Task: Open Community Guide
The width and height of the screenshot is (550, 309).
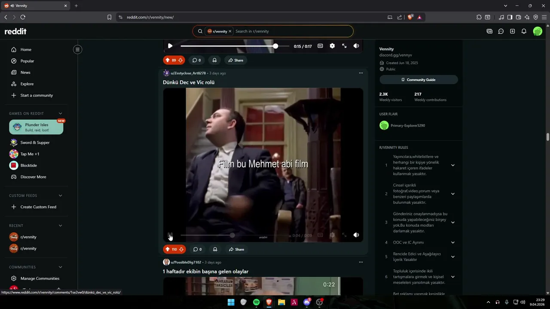Action: pos(419,80)
